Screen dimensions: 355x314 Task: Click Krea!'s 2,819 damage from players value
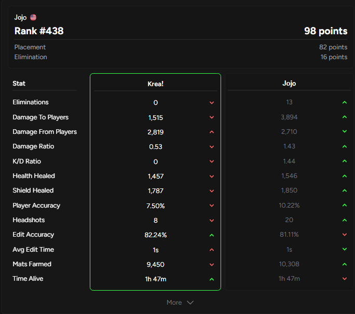[156, 132]
